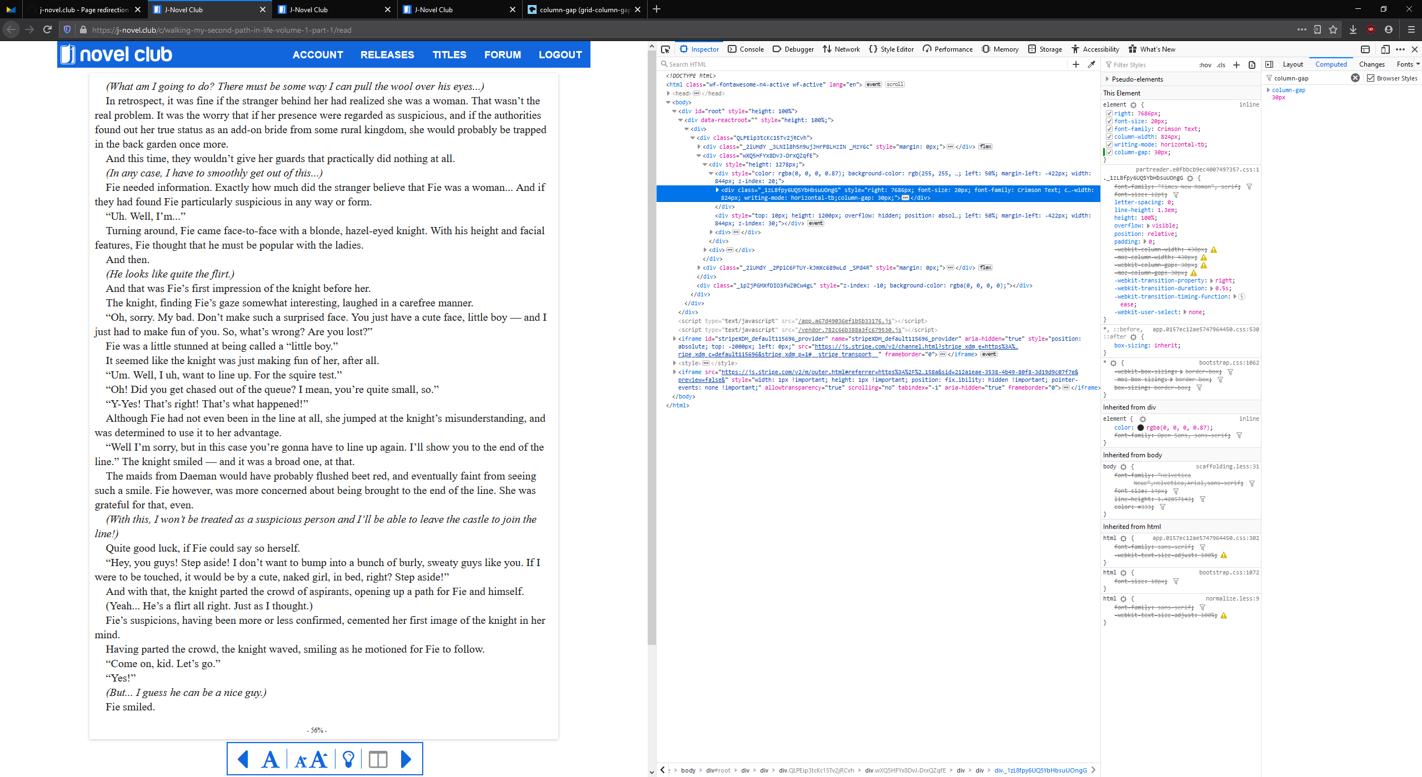Open the font face options in the reader
This screenshot has width=1422, height=777.
click(x=271, y=759)
